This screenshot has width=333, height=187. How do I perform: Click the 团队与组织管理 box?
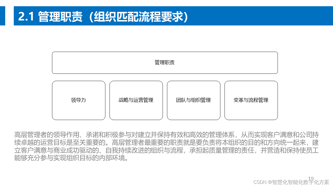194,100
